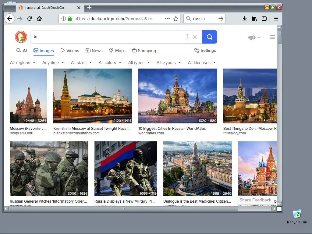Expand the Any time filter
The image size is (312, 234).
[53, 62]
